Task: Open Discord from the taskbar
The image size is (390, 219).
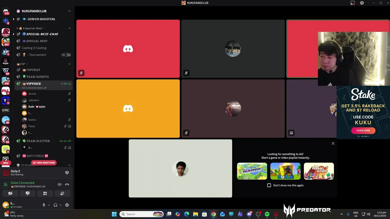Action: (249, 214)
